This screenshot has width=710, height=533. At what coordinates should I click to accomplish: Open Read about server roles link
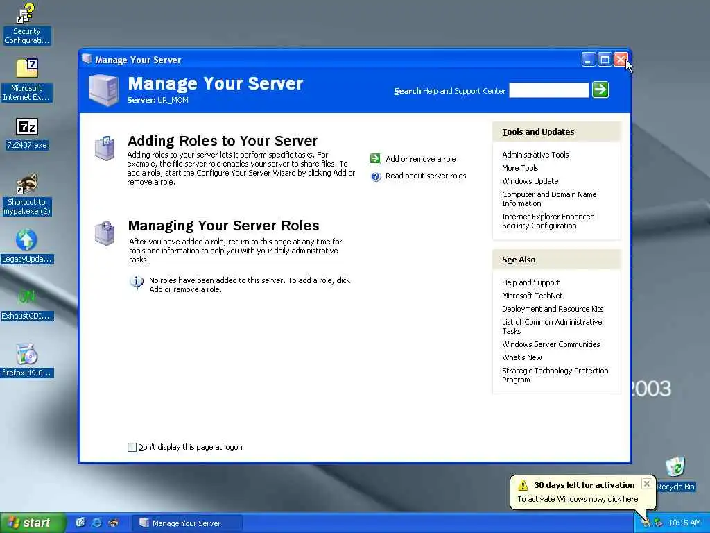[426, 176]
